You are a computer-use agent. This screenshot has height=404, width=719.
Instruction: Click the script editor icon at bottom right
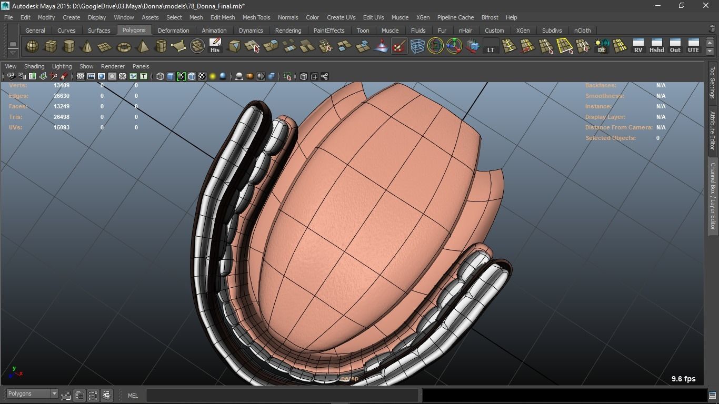[x=712, y=395]
